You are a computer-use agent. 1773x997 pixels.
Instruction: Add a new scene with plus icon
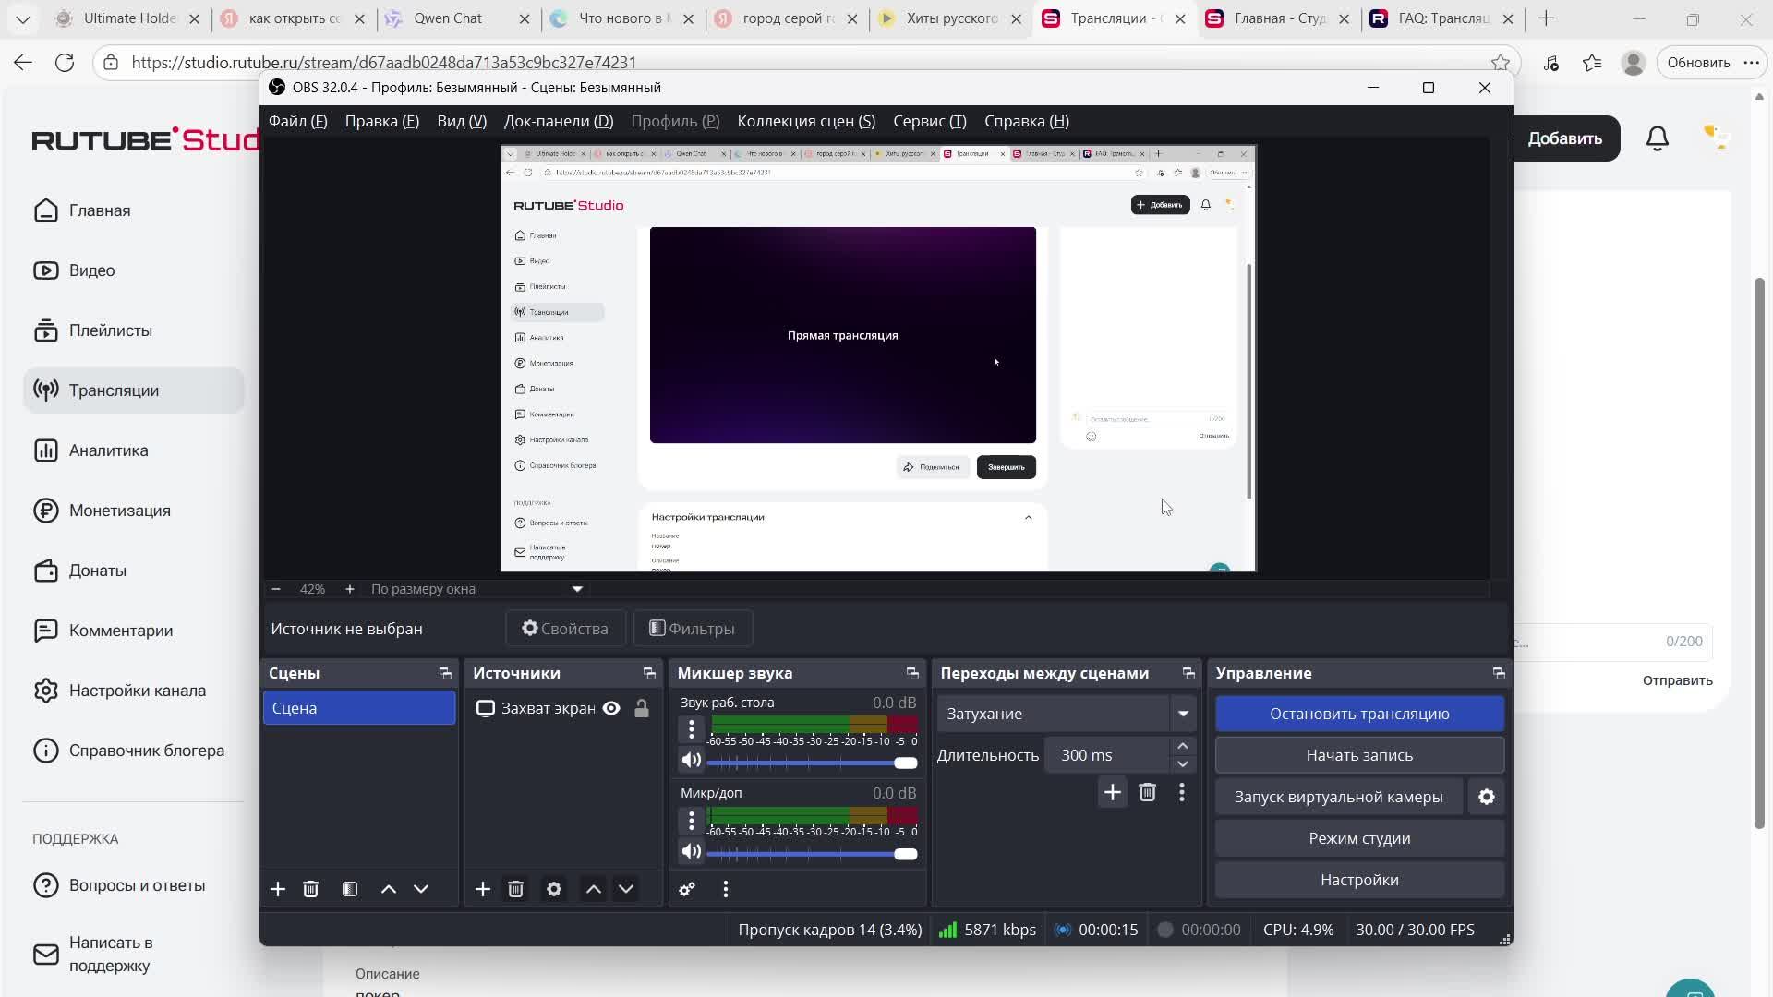coord(278,889)
